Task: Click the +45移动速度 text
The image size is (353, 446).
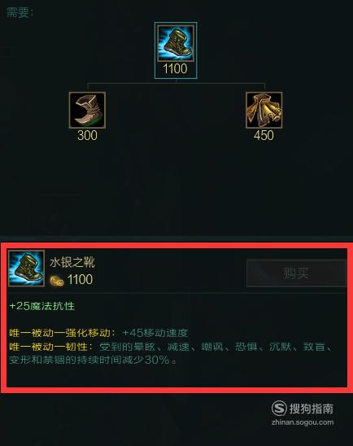Action: (155, 333)
